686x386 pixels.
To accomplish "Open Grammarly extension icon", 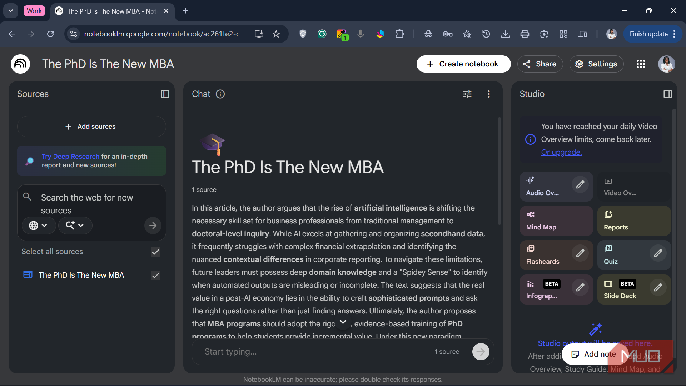I will point(322,34).
